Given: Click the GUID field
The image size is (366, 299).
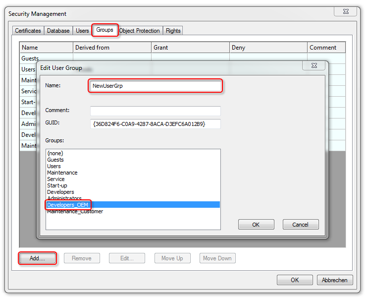Looking at the screenshot, I should [x=155, y=124].
